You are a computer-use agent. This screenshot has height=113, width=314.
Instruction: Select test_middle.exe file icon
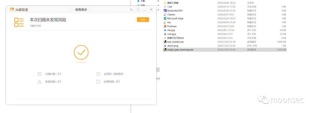click(x=165, y=42)
